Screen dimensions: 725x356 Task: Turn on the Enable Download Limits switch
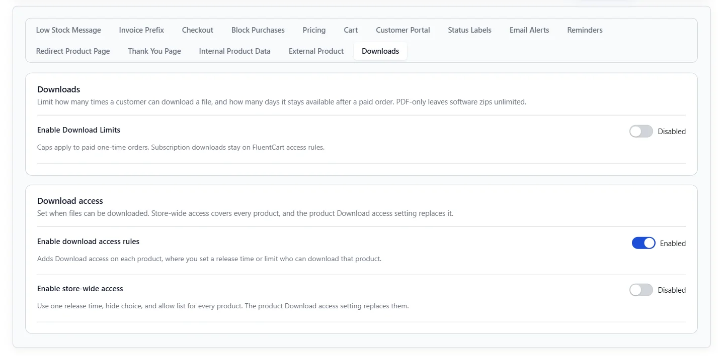click(641, 132)
